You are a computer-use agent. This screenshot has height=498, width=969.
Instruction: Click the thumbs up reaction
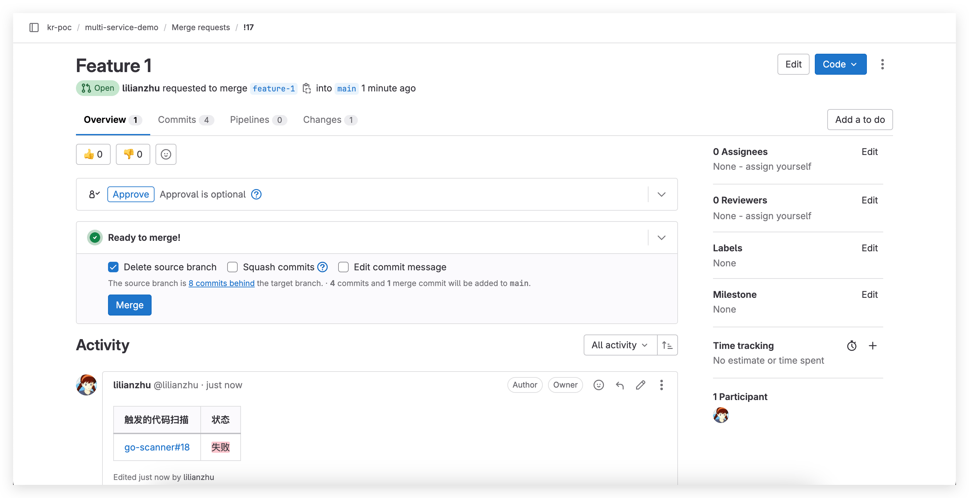(x=93, y=154)
